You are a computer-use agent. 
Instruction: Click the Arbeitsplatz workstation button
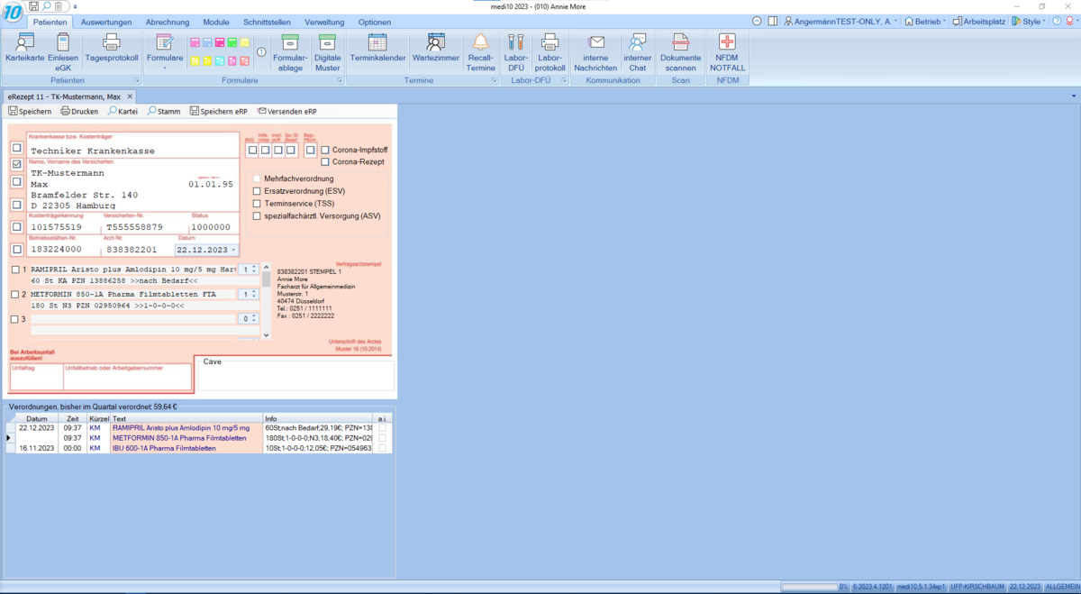pyautogui.click(x=978, y=22)
